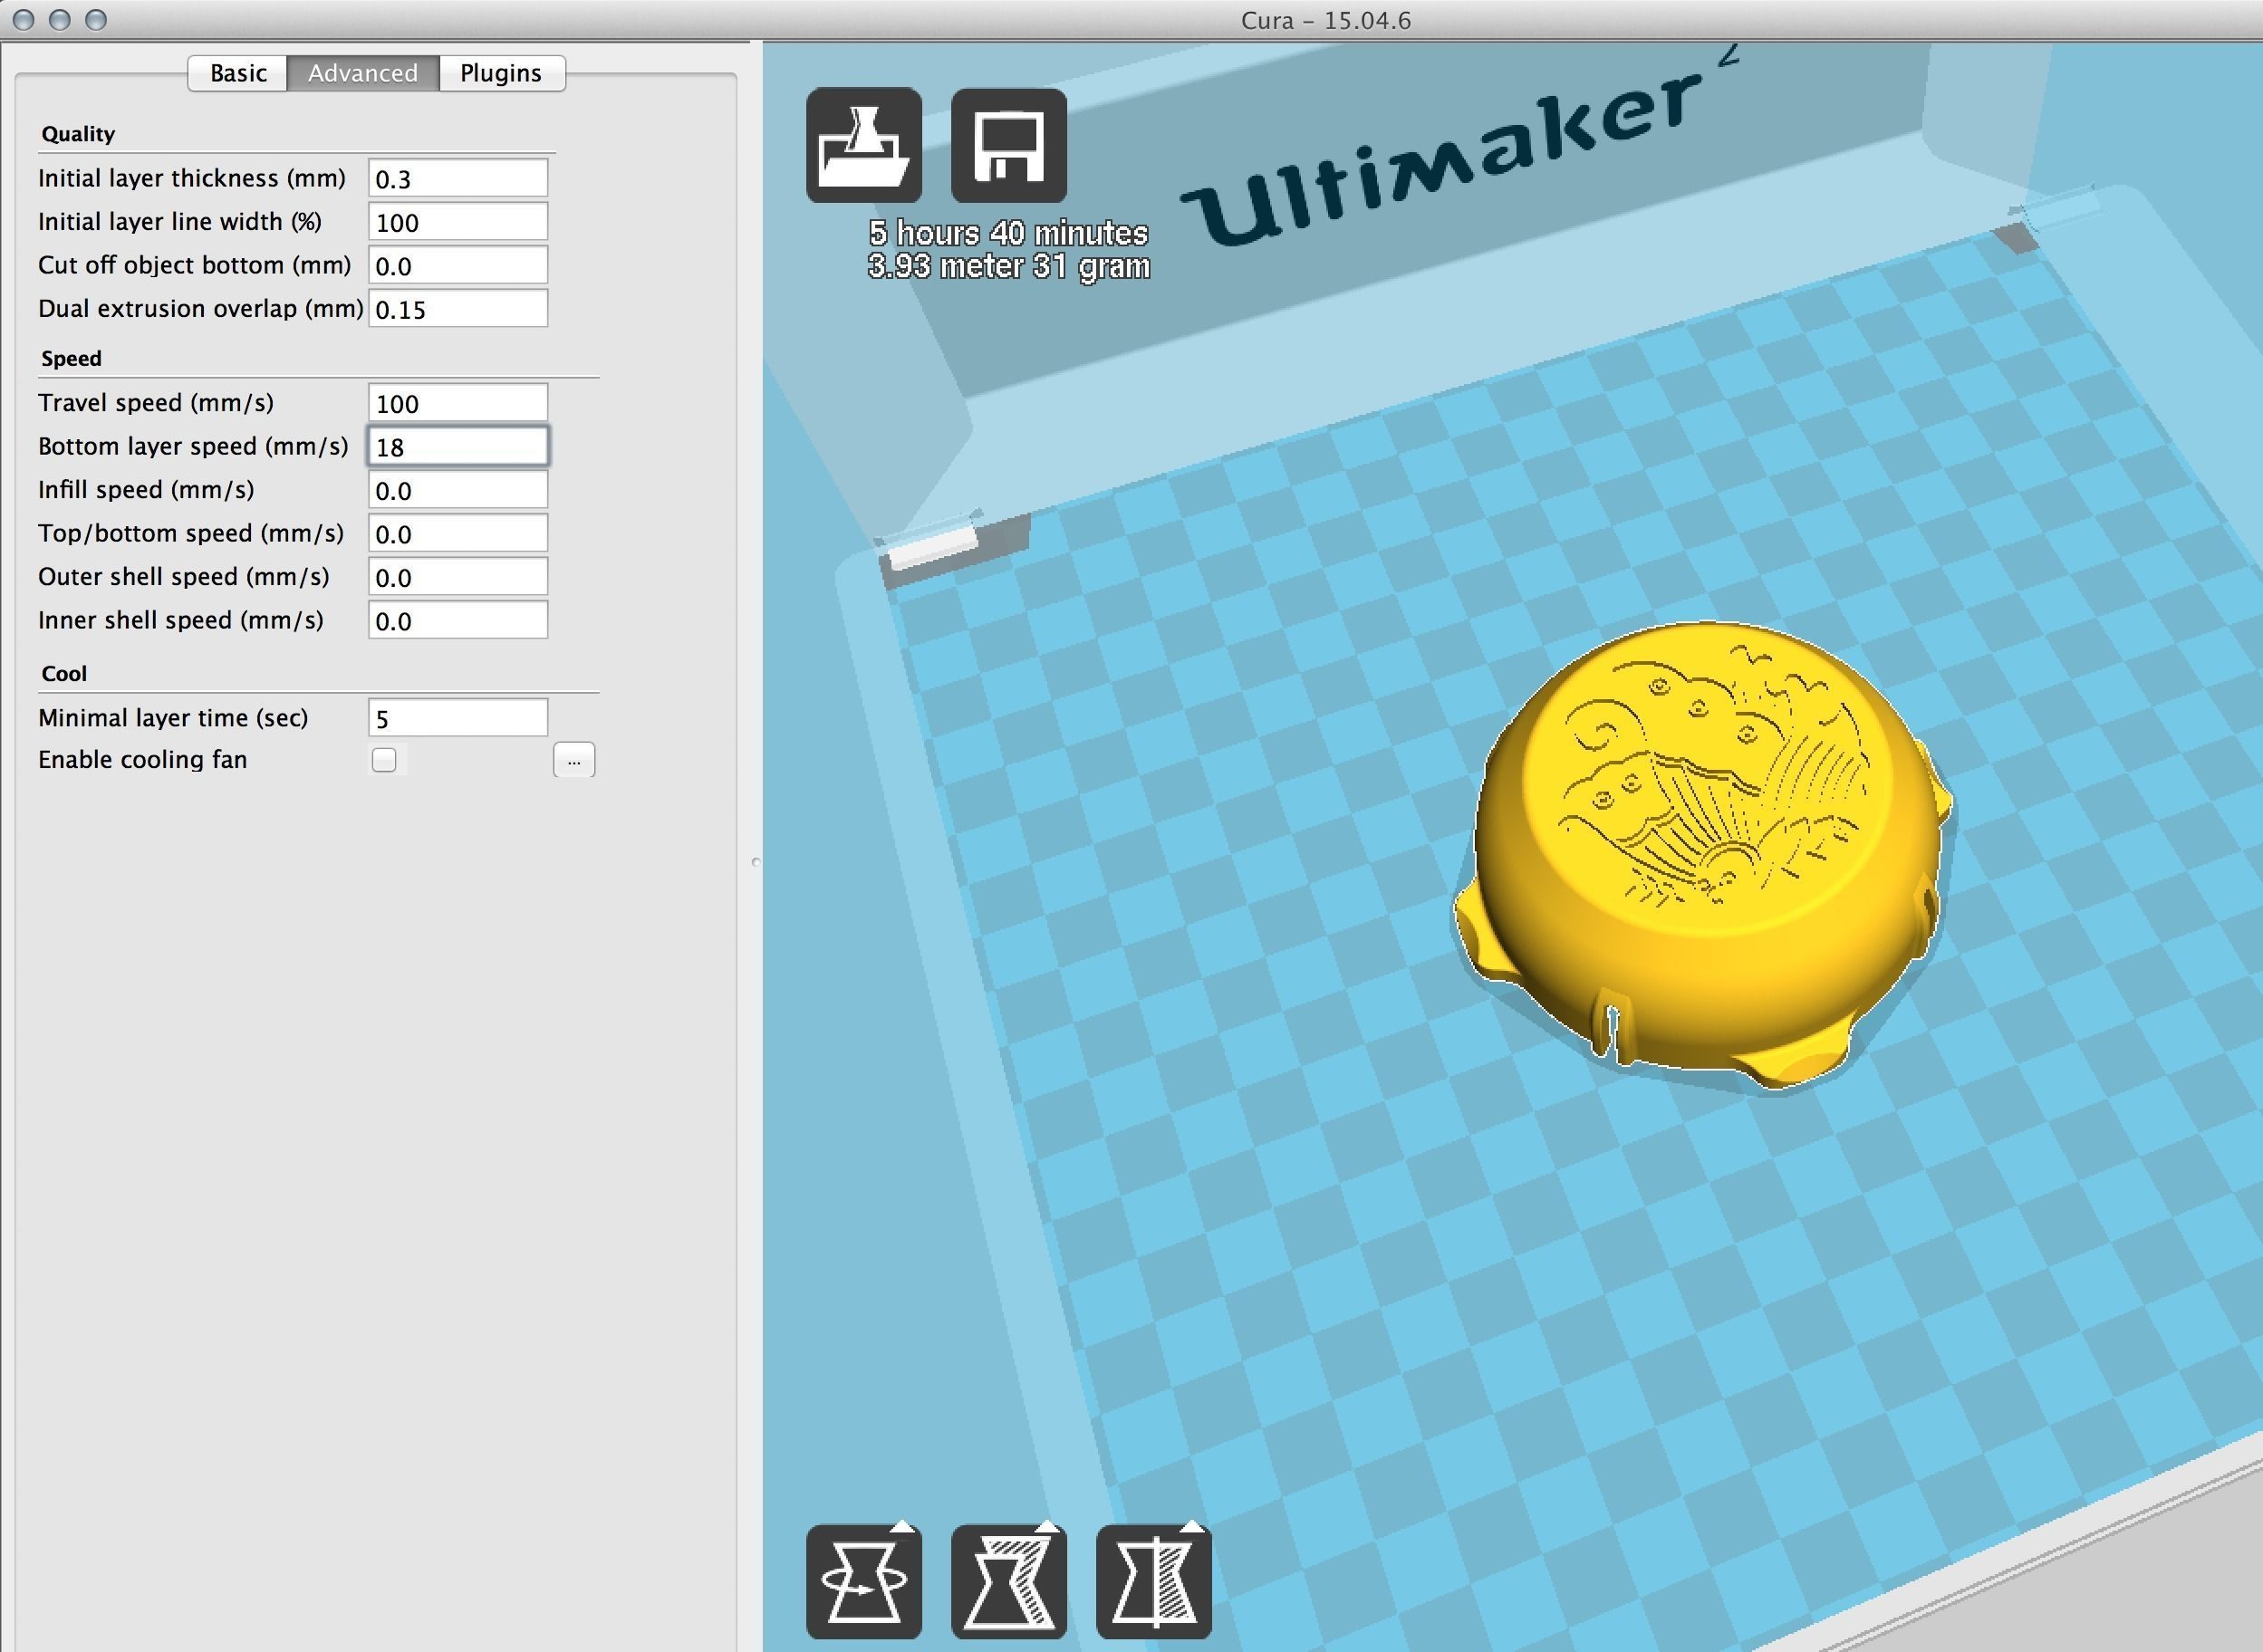
Task: Switch to the Basic tab
Action: tap(238, 73)
